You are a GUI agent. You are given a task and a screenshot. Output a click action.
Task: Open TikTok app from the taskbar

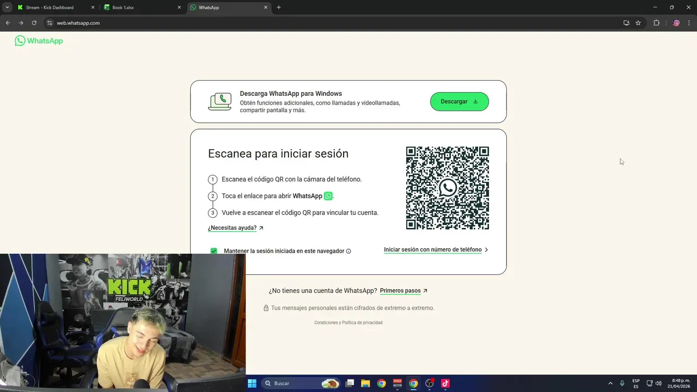coord(445,383)
